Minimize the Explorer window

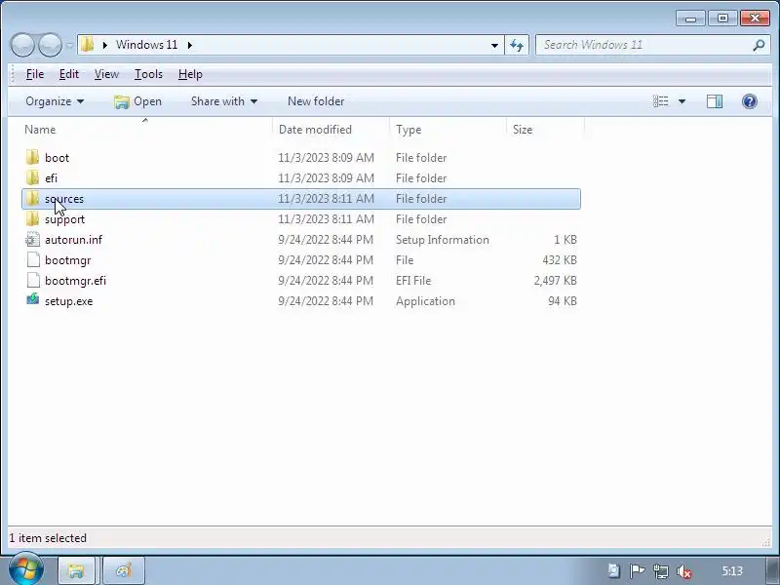click(690, 19)
